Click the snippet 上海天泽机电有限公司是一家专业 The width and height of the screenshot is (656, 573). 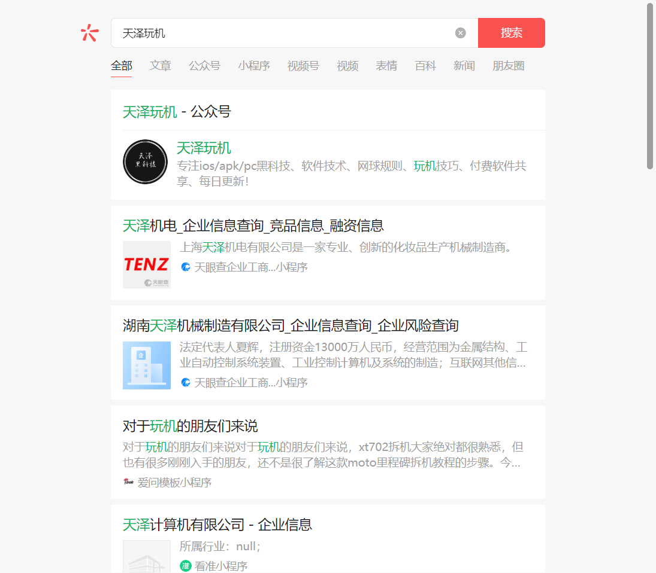(345, 247)
